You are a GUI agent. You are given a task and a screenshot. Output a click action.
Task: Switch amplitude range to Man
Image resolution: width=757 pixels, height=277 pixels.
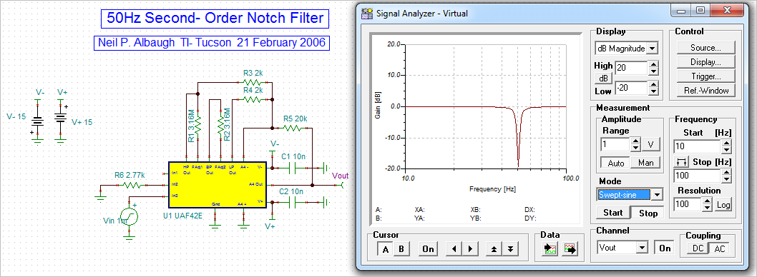coord(645,163)
